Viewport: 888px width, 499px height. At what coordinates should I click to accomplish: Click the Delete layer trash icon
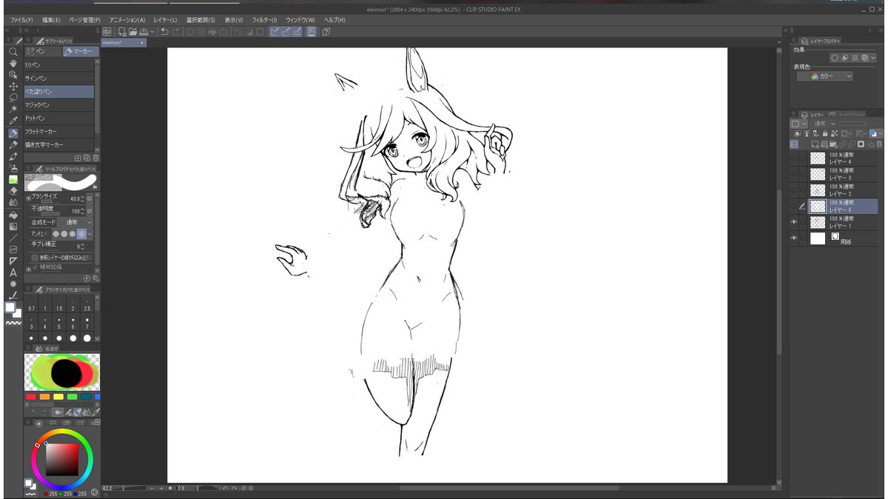(x=879, y=144)
